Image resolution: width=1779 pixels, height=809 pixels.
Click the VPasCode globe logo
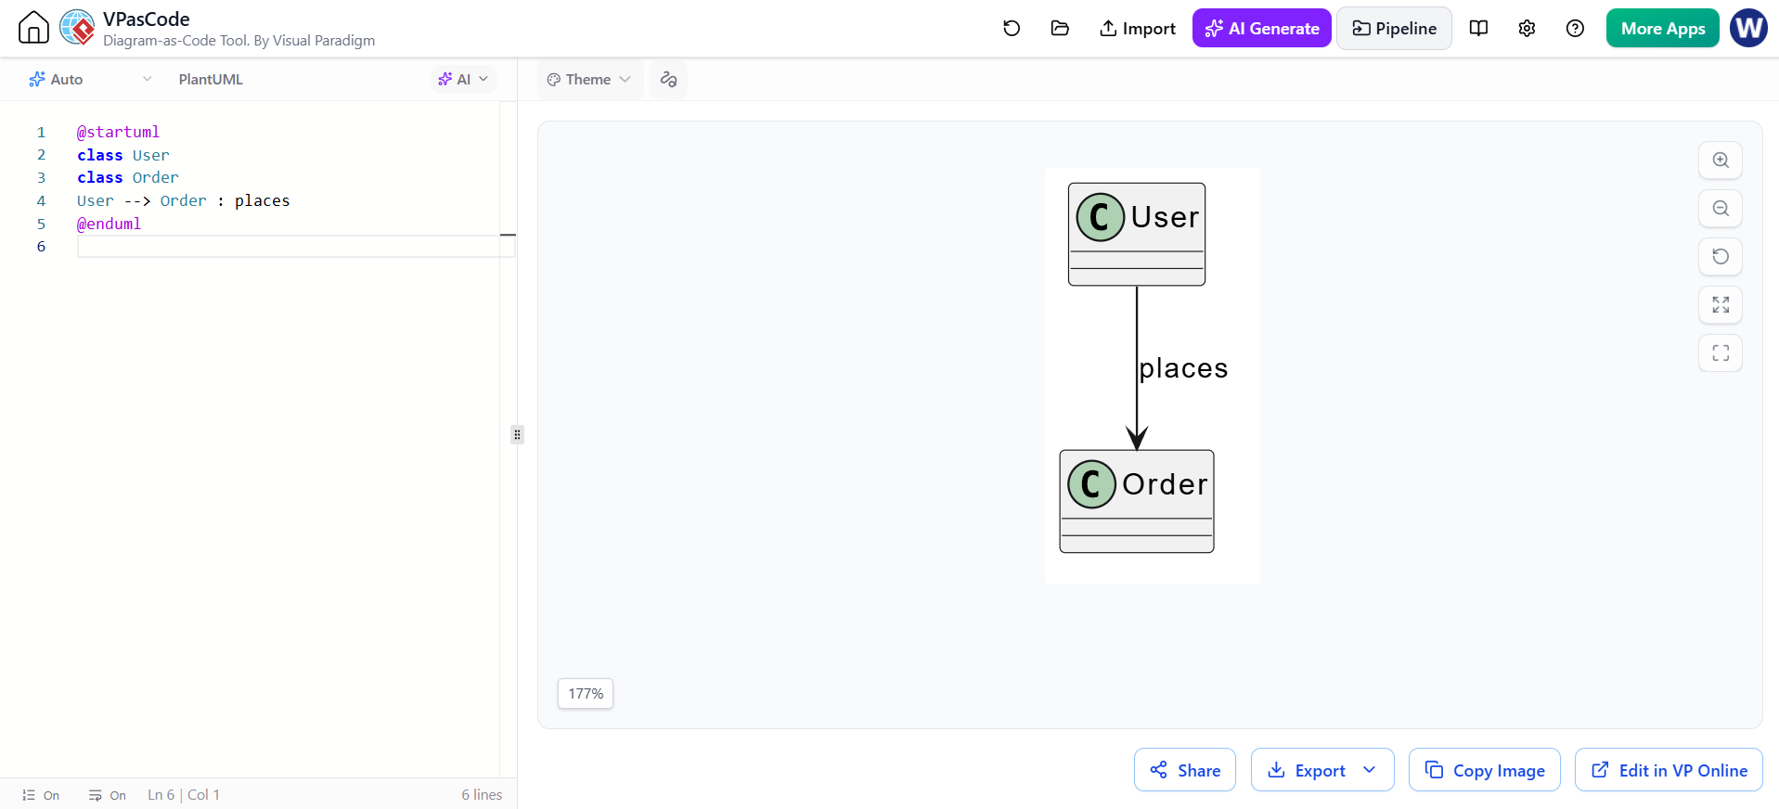pyautogui.click(x=77, y=28)
